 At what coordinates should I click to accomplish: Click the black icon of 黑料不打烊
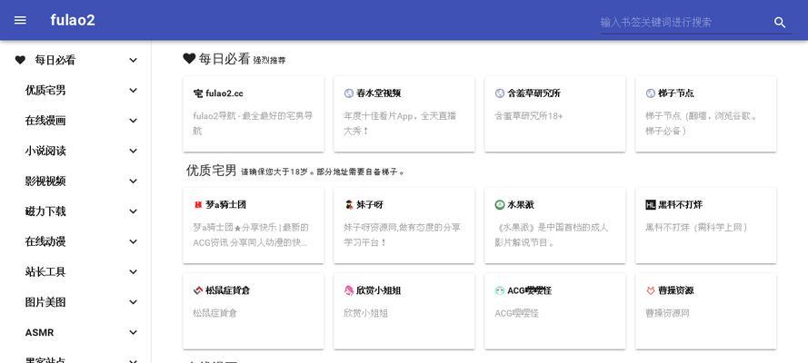coord(651,204)
